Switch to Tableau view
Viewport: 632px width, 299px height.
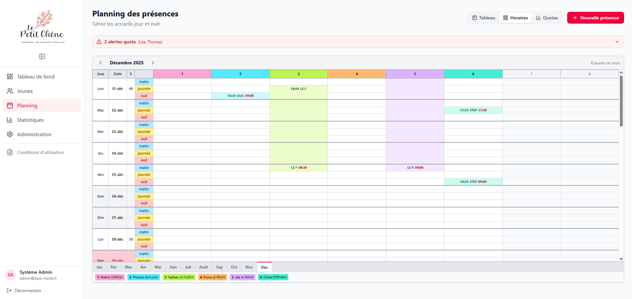(x=484, y=18)
